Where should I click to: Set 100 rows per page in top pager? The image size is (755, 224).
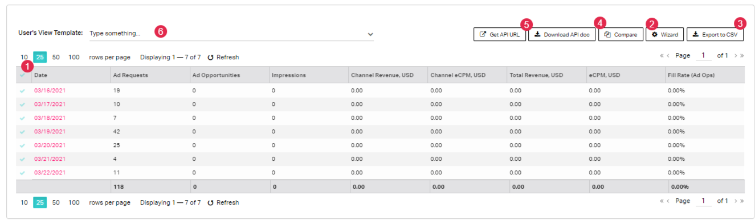click(x=74, y=57)
